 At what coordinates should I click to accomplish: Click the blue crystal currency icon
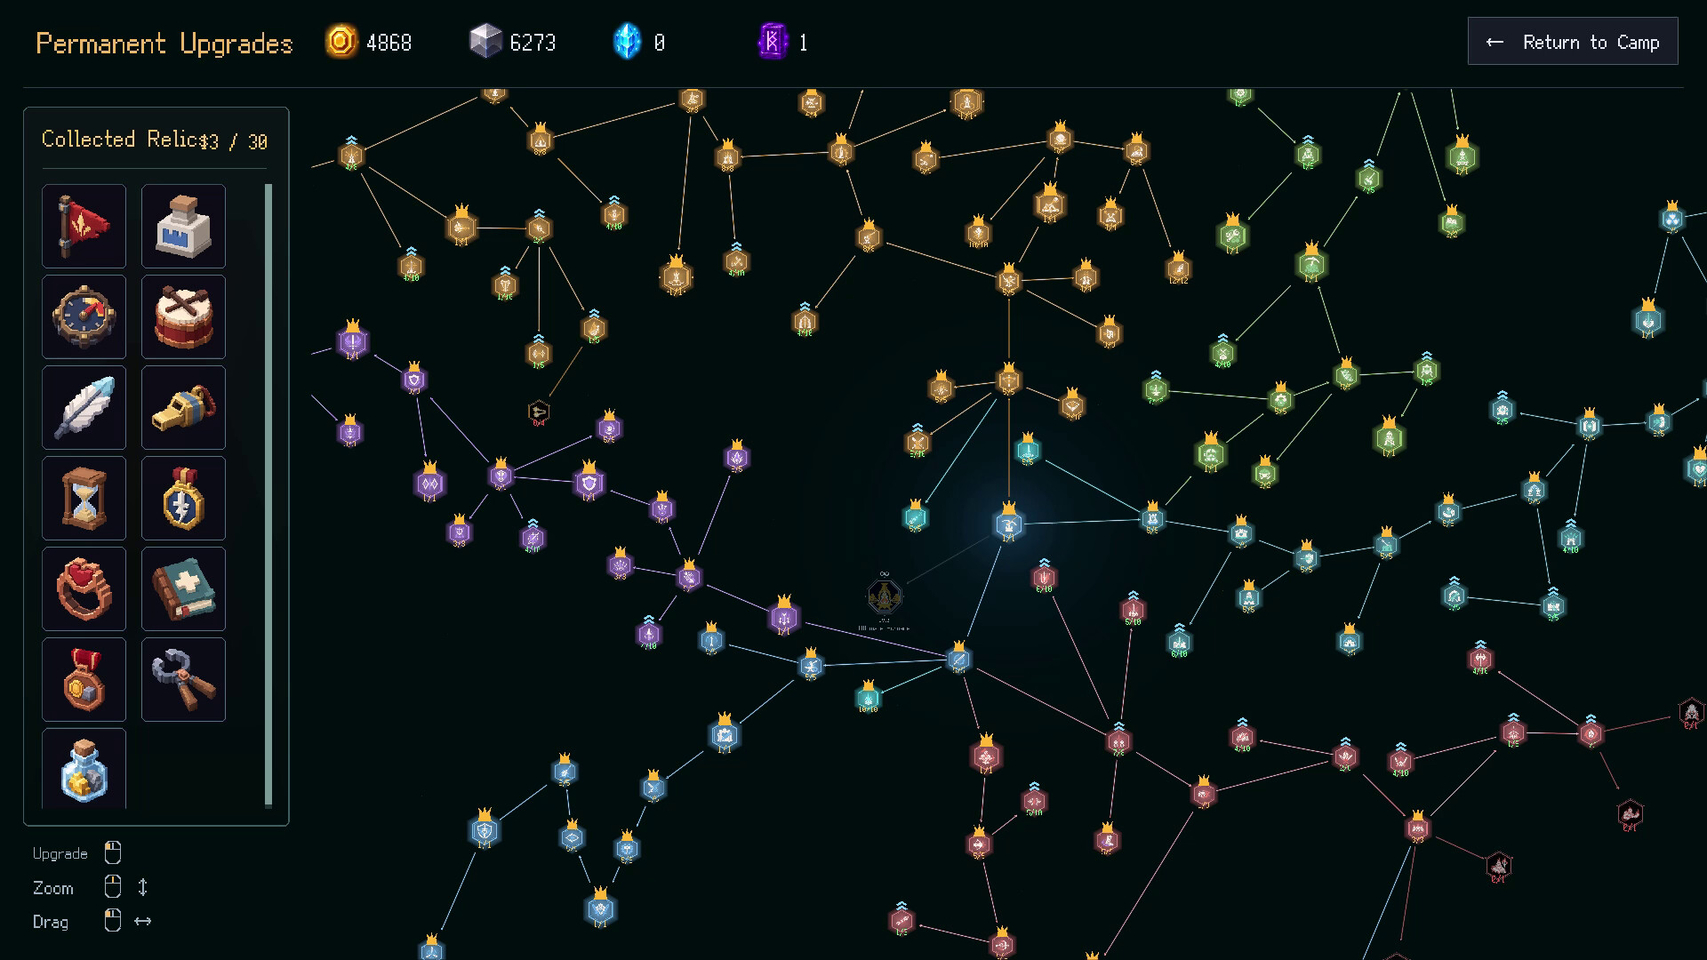point(627,42)
